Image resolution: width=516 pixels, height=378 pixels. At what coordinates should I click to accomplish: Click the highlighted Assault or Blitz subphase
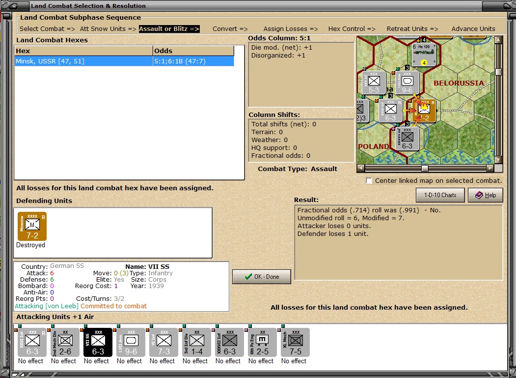(x=169, y=29)
